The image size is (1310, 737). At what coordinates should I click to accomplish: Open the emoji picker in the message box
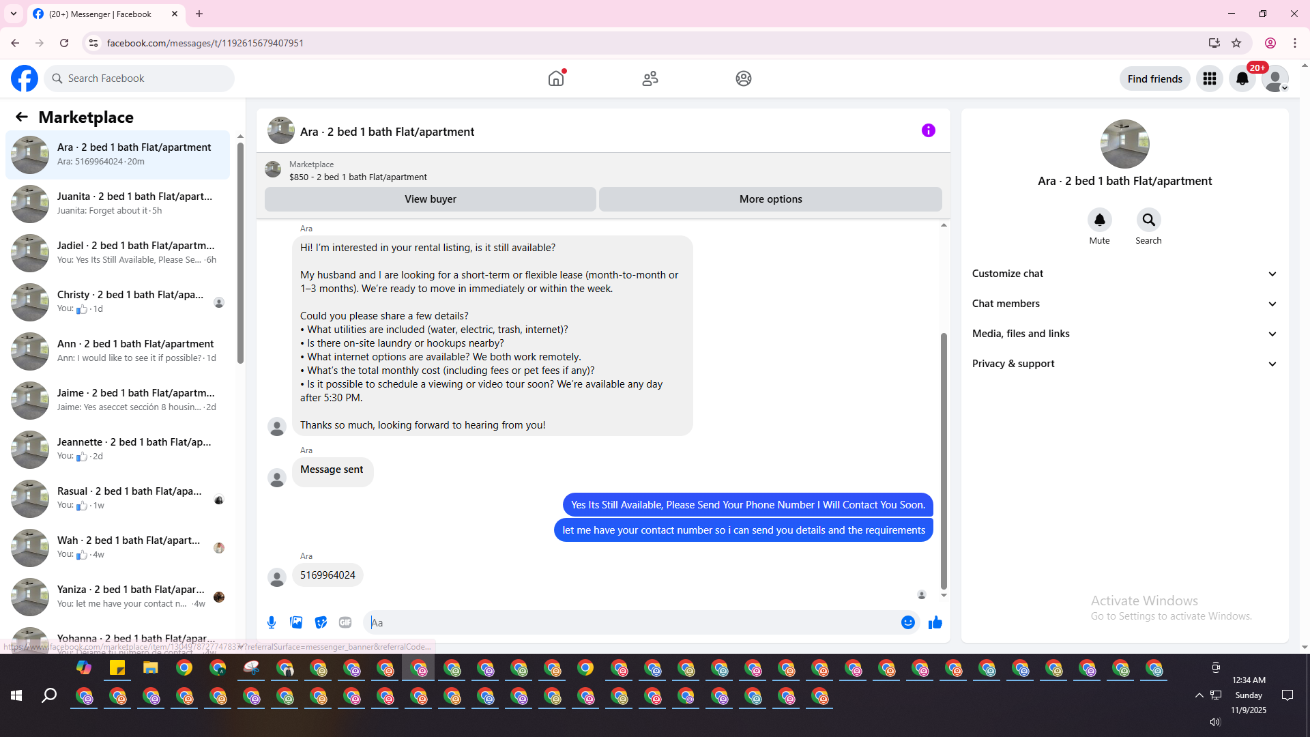click(907, 622)
